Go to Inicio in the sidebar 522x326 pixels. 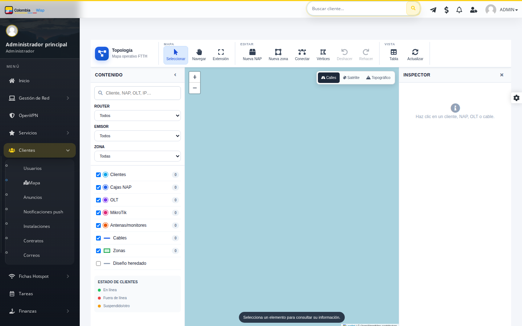[x=40, y=81]
